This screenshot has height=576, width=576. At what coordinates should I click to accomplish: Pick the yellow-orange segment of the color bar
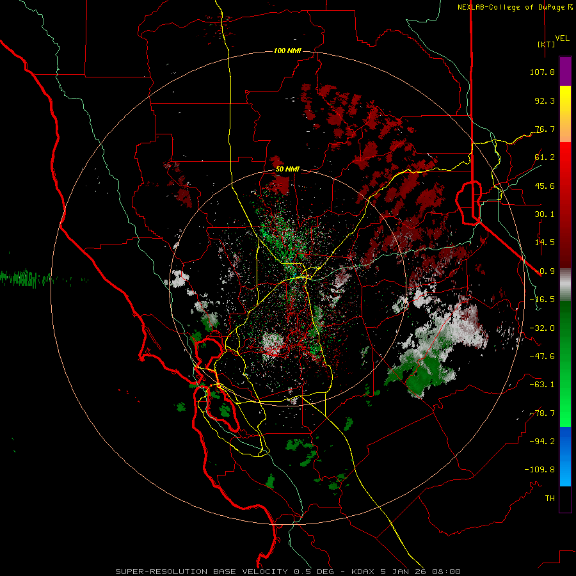click(x=565, y=114)
